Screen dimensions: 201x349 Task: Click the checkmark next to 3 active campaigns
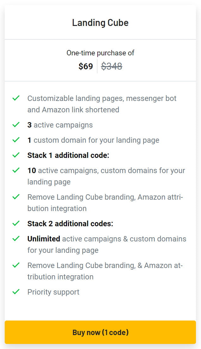click(x=15, y=125)
